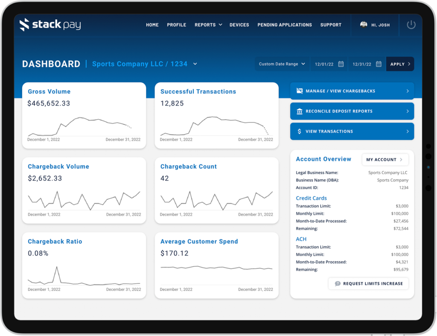This screenshot has height=336, width=437.
Task: Go to the Home menu item
Action: tap(152, 25)
